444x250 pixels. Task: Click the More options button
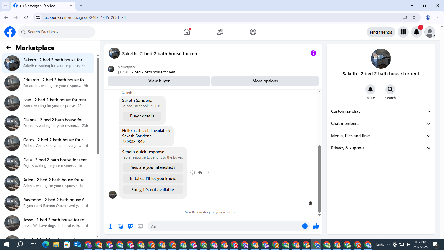265,81
